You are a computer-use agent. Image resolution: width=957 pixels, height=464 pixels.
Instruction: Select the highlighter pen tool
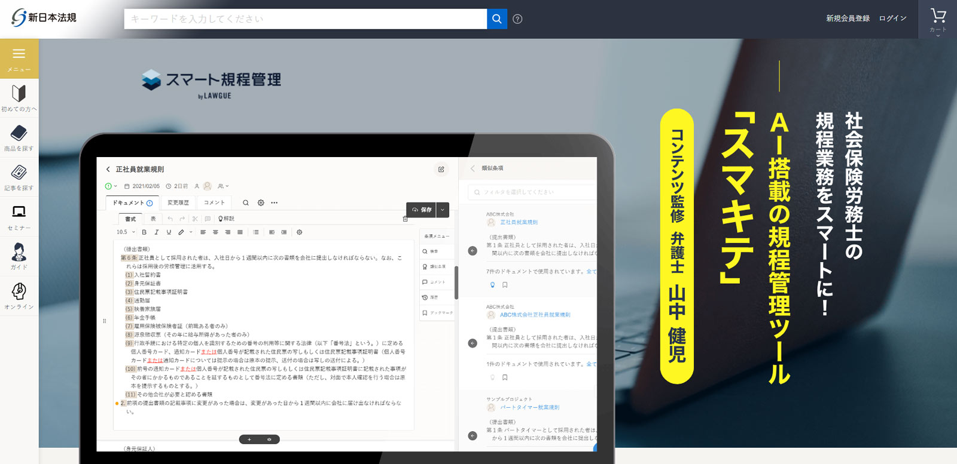pyautogui.click(x=181, y=232)
